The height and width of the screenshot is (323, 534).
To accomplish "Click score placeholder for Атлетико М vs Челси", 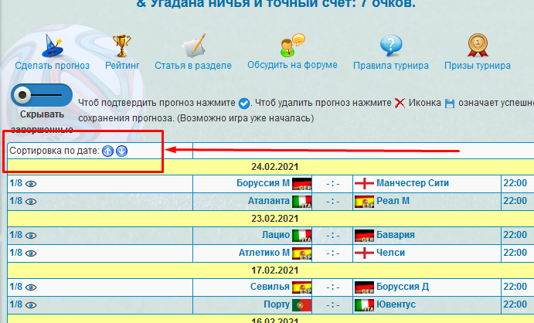I will pyautogui.click(x=333, y=253).
